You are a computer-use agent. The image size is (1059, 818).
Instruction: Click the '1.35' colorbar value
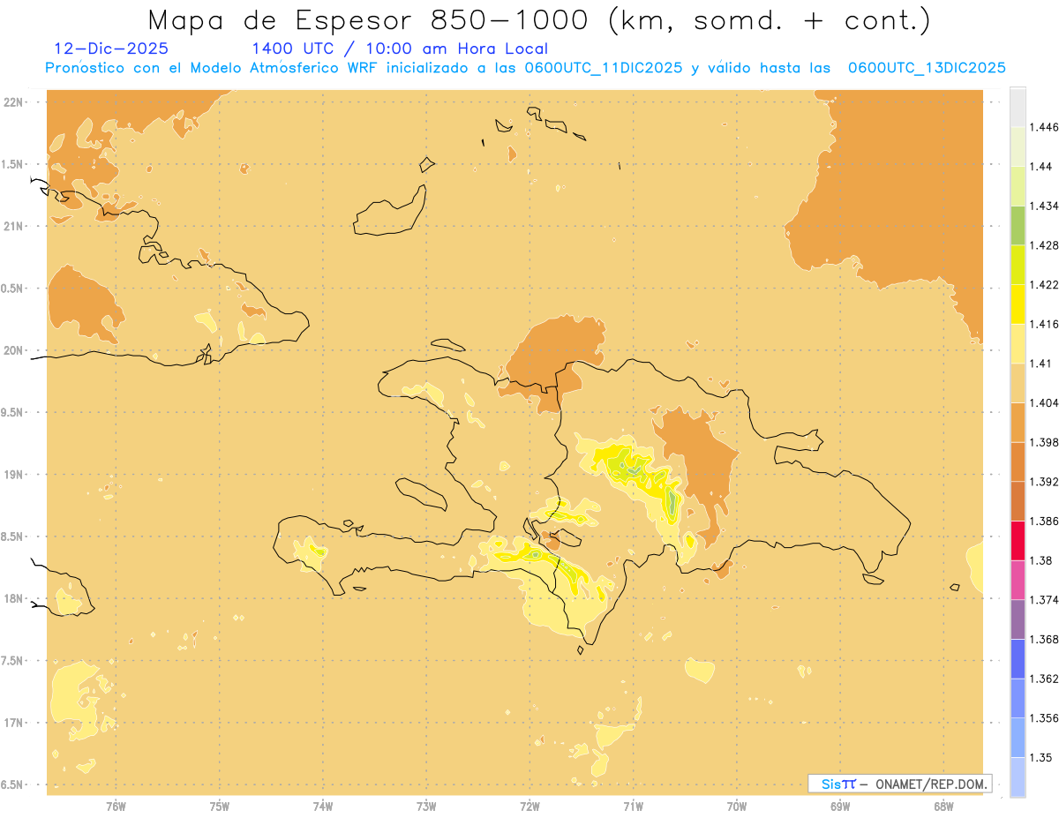coord(1041,757)
